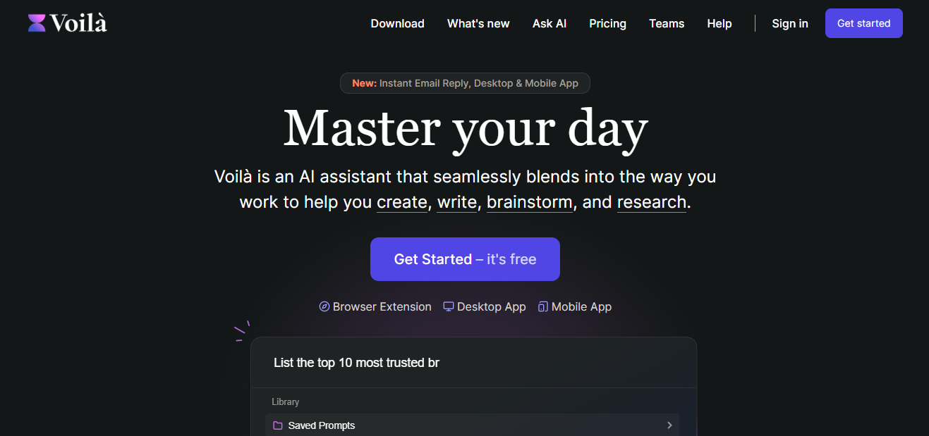Click the underlined word brainstorm
The image size is (929, 436).
pyautogui.click(x=530, y=202)
